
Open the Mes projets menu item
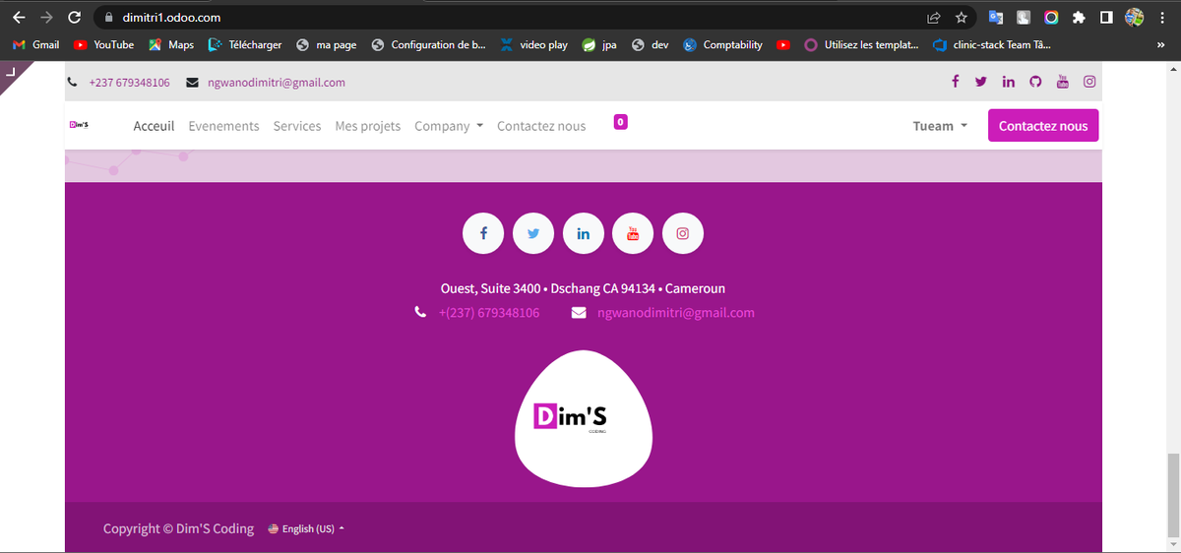point(368,126)
